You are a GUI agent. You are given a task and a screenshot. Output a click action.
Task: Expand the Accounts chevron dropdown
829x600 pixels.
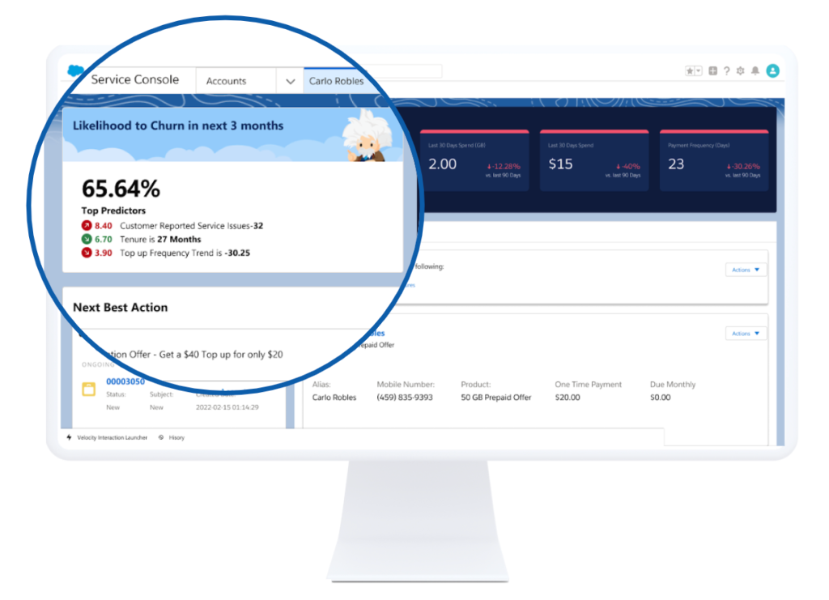point(290,81)
